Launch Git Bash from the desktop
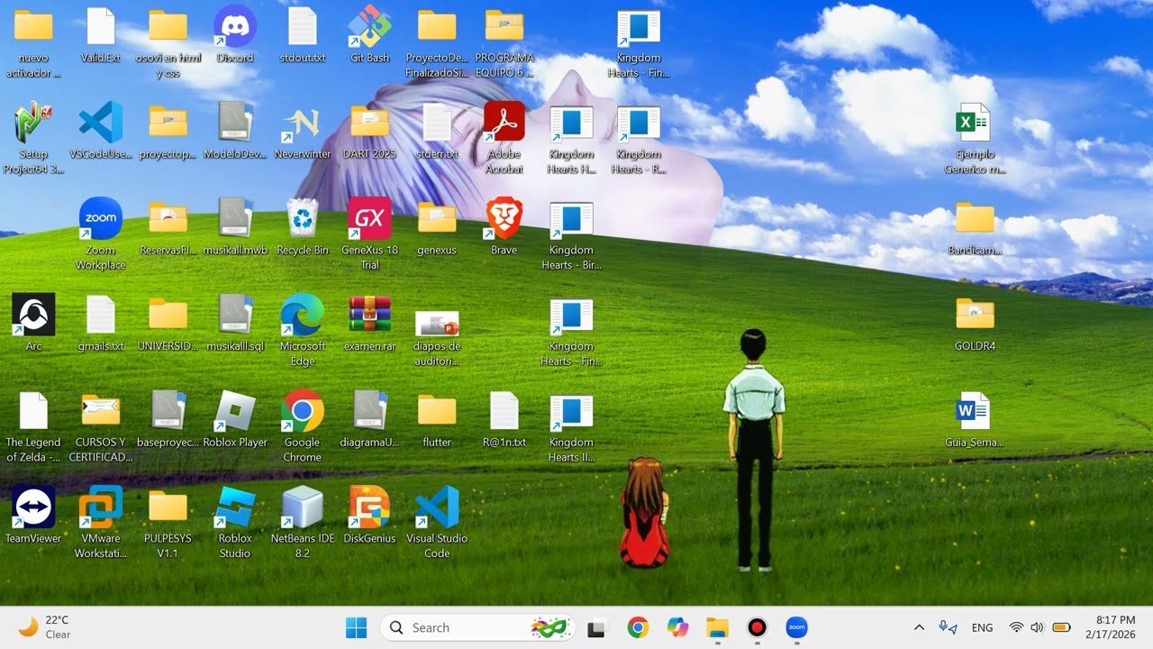 click(x=369, y=35)
